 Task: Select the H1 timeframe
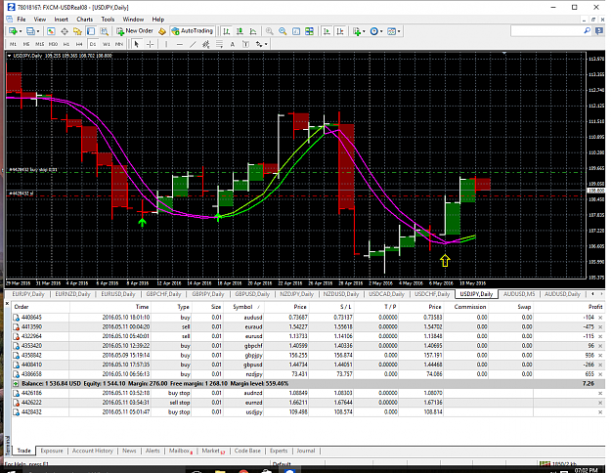(x=66, y=44)
